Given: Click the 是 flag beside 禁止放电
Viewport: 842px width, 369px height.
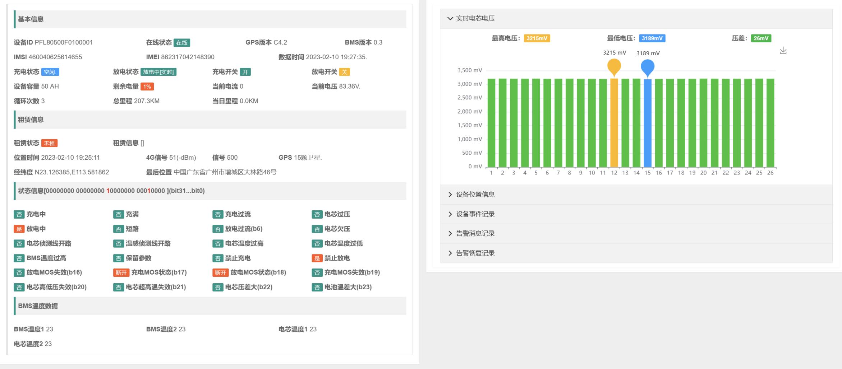Looking at the screenshot, I should click(317, 258).
